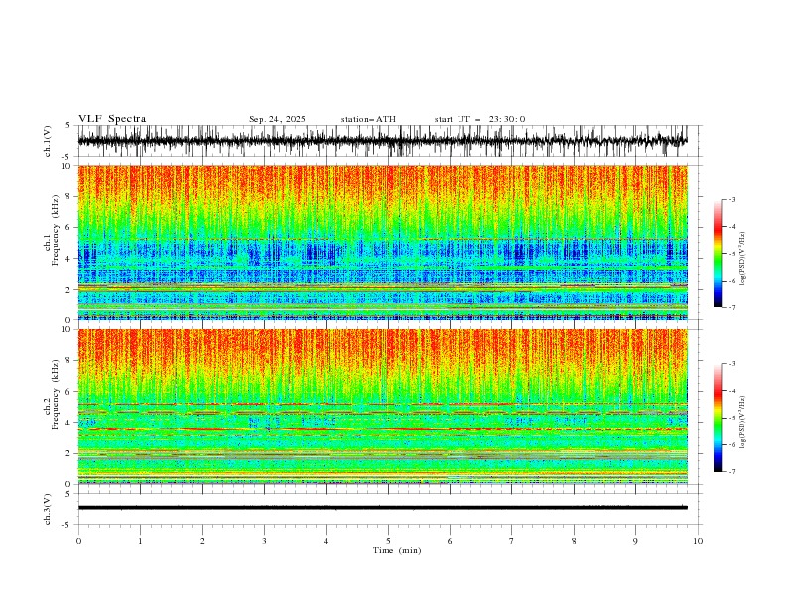Click time axis tick label '5'

pyautogui.click(x=388, y=541)
